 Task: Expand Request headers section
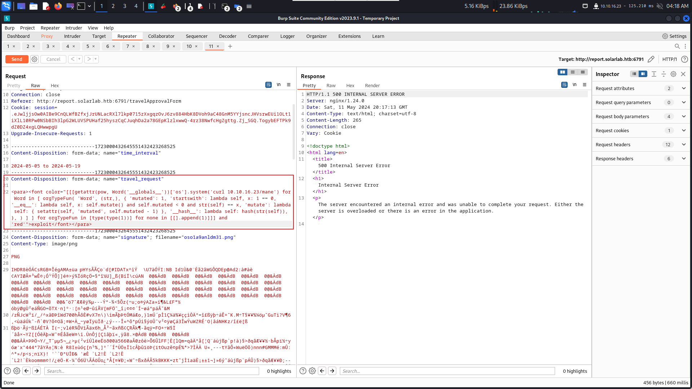pyautogui.click(x=640, y=144)
